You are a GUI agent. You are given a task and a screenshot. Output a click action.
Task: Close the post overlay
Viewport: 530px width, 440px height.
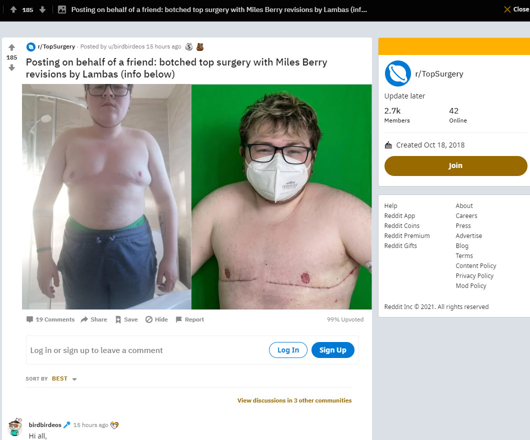tap(516, 9)
